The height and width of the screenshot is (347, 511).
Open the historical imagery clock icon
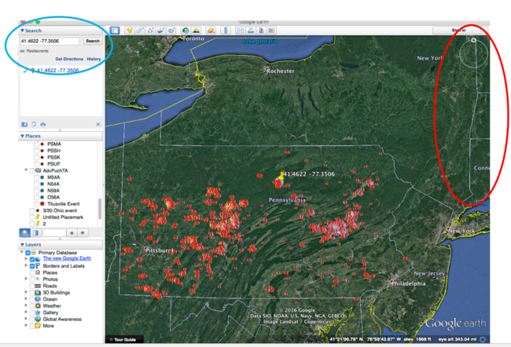pyautogui.click(x=186, y=30)
